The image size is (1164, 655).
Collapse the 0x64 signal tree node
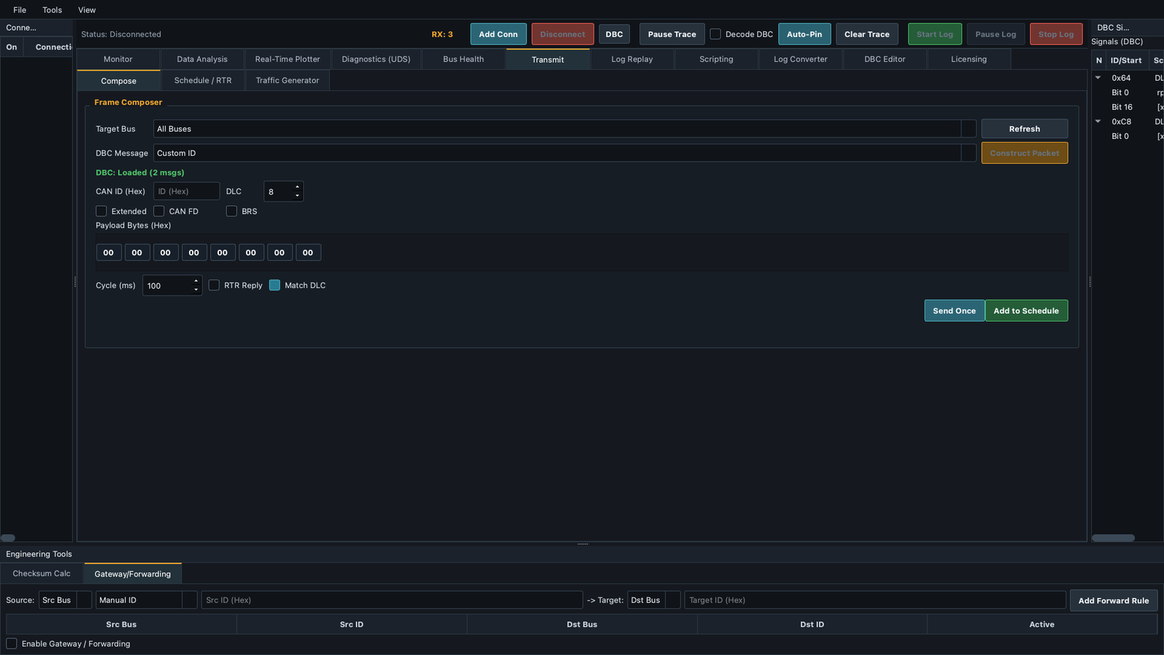[1099, 78]
